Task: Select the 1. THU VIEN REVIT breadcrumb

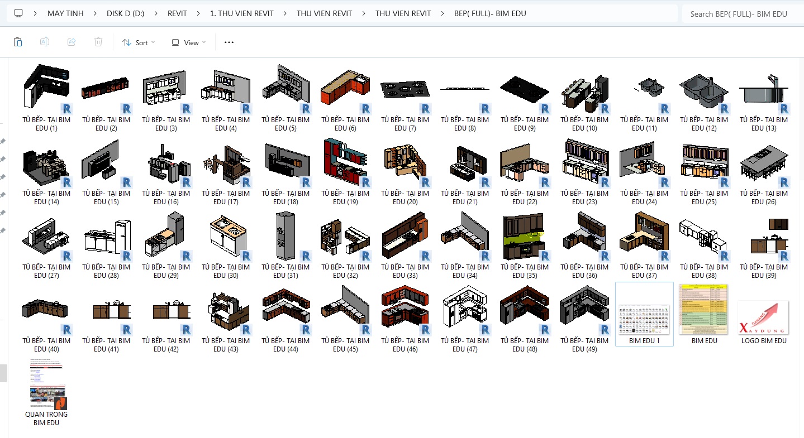Action: pyautogui.click(x=241, y=13)
